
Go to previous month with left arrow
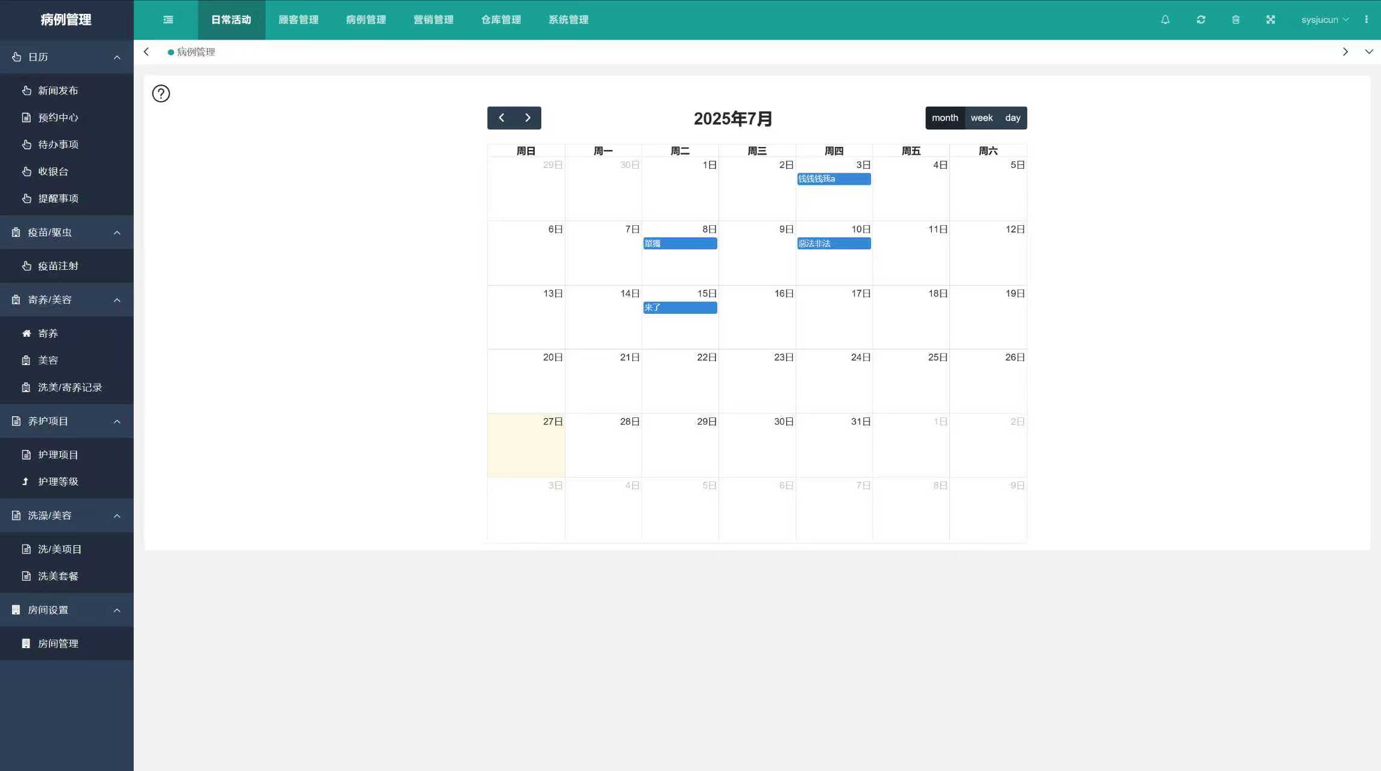tap(501, 118)
